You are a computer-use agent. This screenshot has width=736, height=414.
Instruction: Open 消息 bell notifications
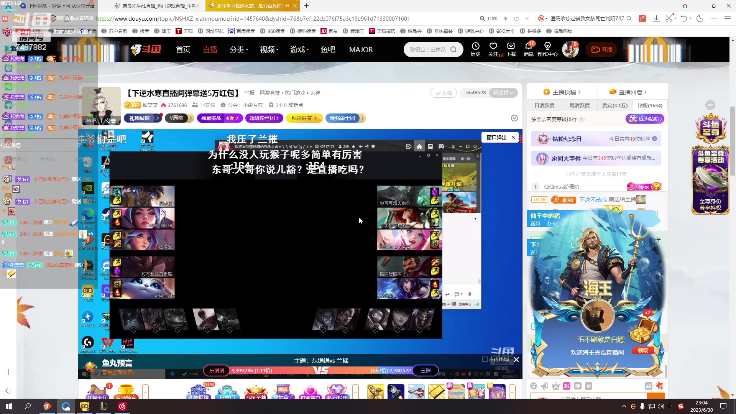coord(529,46)
